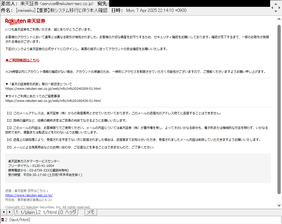Click the next-part right arrow button

pos(10,212)
